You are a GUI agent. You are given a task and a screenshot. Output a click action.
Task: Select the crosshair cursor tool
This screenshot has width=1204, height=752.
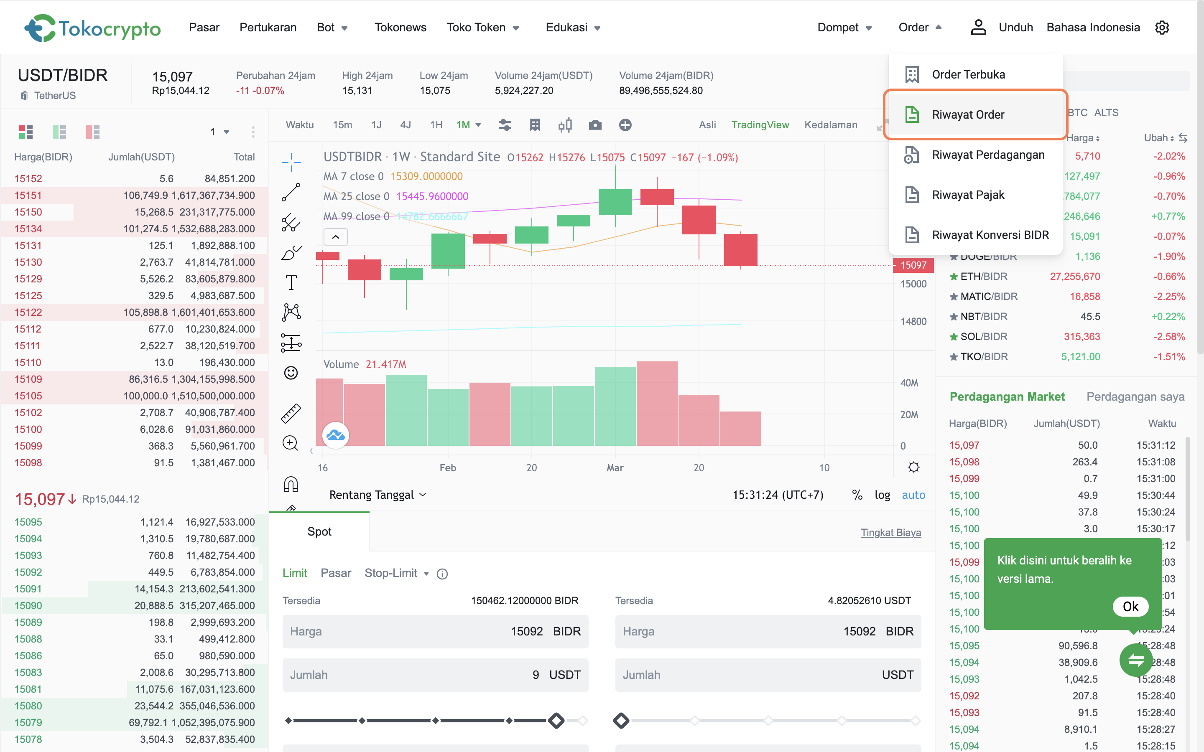(x=291, y=162)
